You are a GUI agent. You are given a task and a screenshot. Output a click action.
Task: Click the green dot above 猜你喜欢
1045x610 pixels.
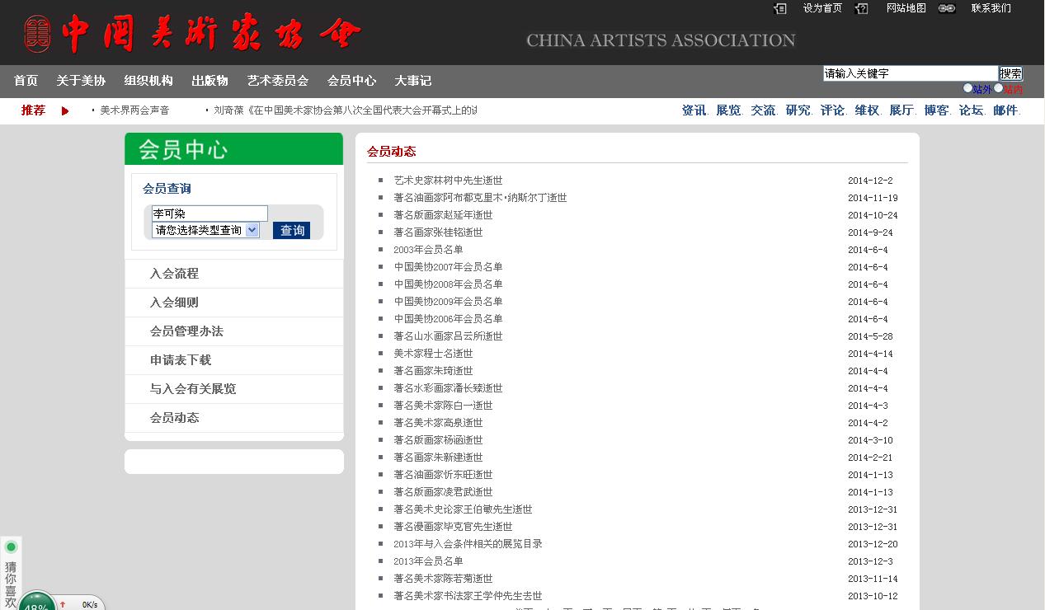click(11, 547)
